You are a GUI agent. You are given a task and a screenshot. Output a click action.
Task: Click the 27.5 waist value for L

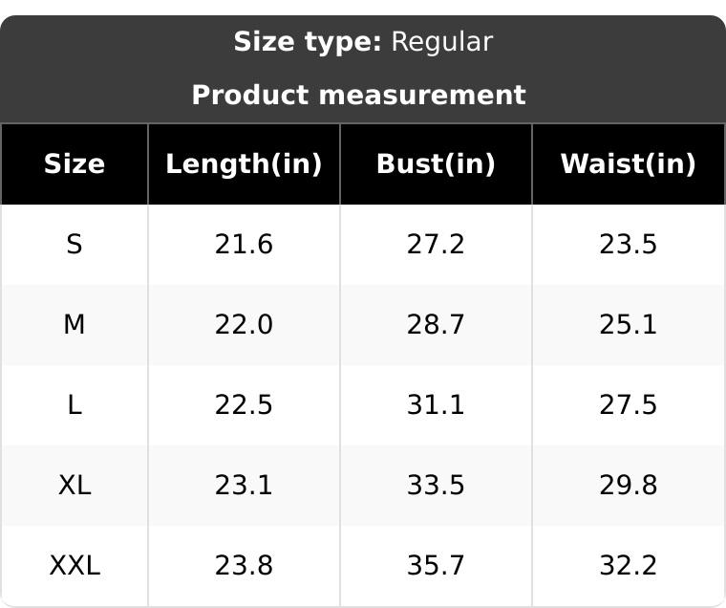point(629,405)
